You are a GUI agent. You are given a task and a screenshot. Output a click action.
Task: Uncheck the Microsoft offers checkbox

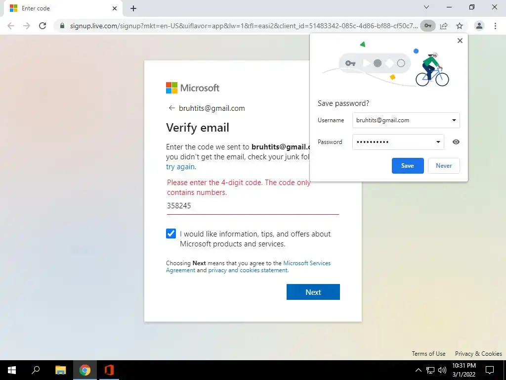(x=171, y=234)
